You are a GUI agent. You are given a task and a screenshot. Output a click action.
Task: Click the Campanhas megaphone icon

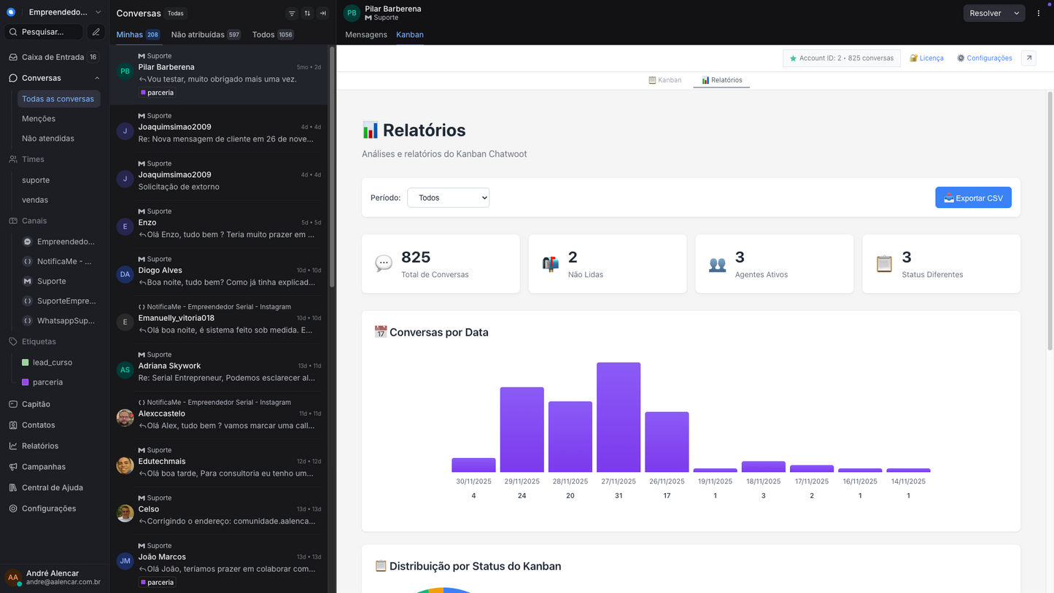[x=15, y=466]
